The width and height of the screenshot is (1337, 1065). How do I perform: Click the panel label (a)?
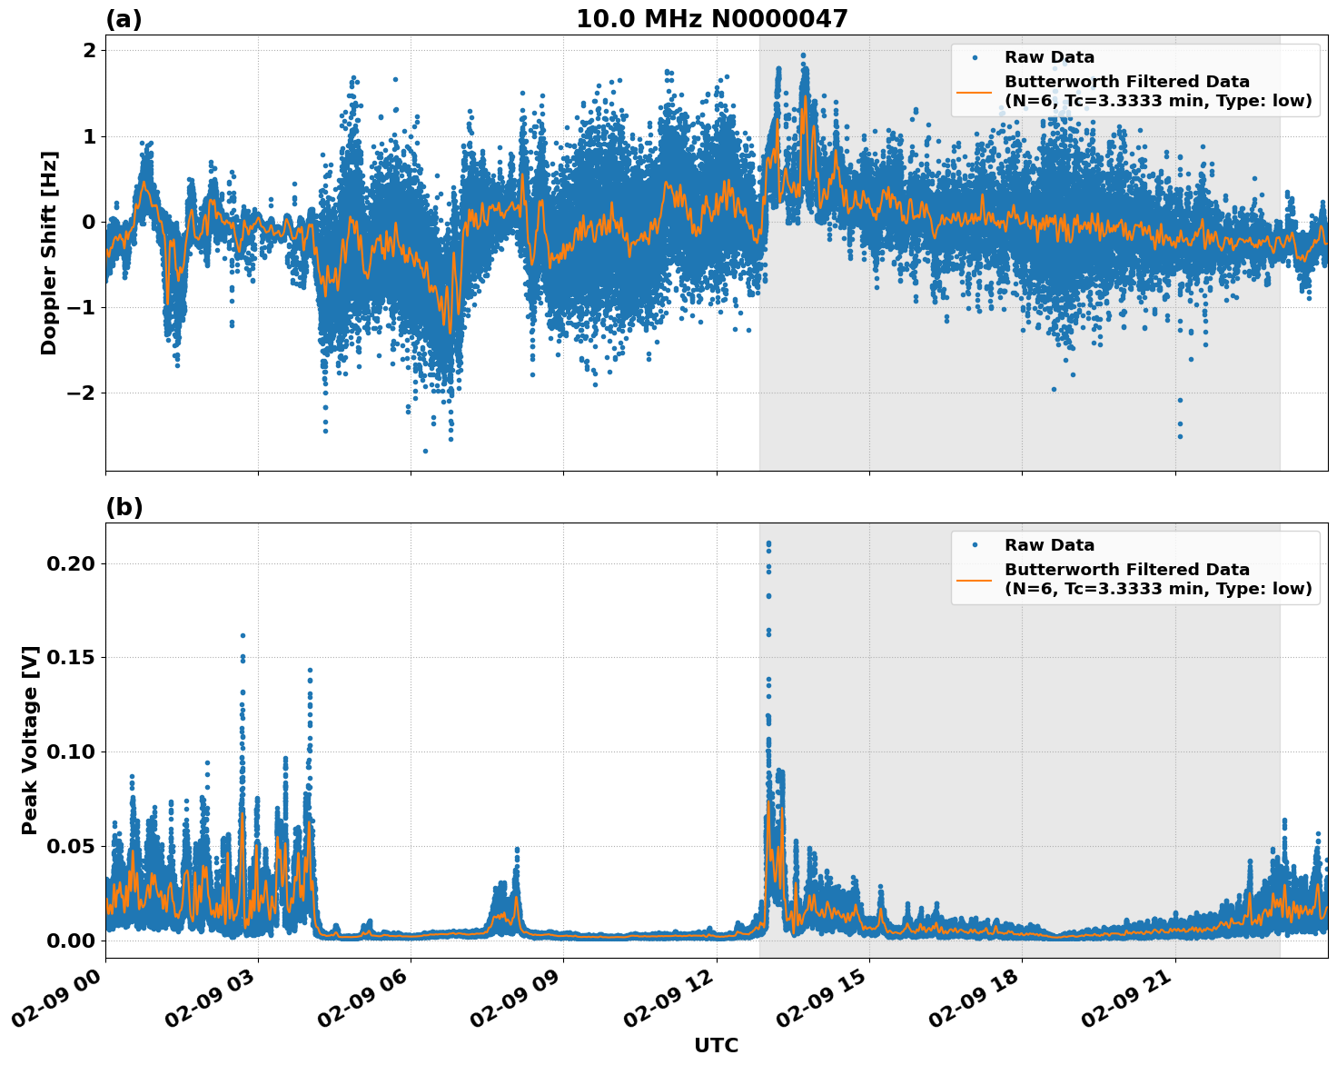(124, 16)
